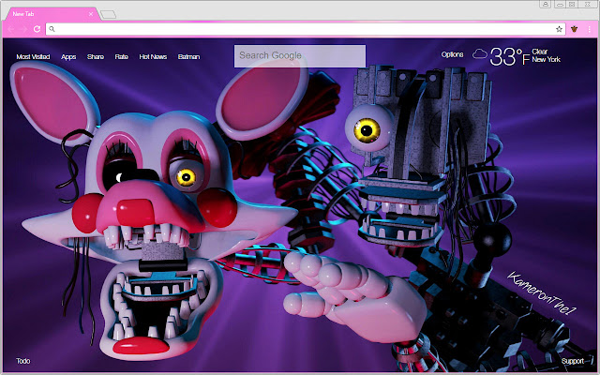Click the browser back arrow
Screen dimensions: 600x375
tap(11, 29)
